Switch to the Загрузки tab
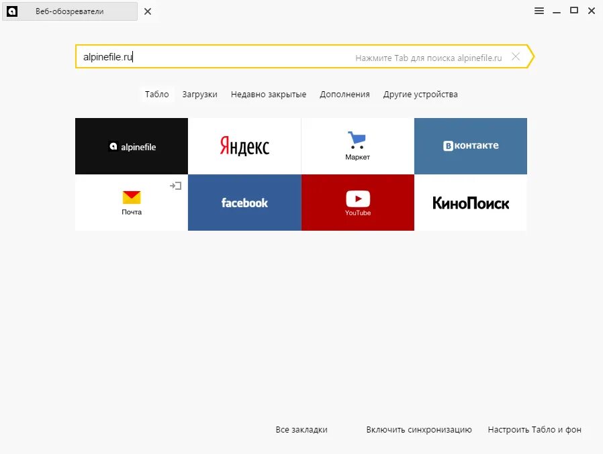The image size is (603, 454). coord(199,95)
